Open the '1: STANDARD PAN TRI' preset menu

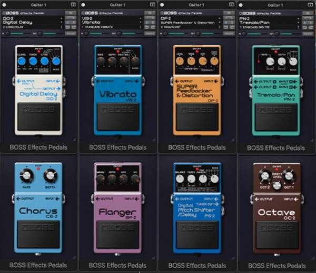(269, 27)
